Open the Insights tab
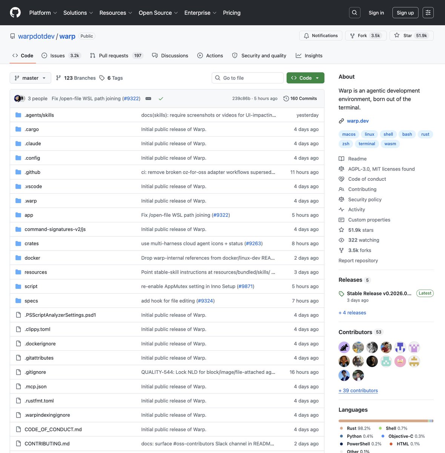 click(x=309, y=55)
